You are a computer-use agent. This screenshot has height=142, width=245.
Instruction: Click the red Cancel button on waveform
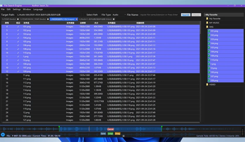(x=110, y=129)
